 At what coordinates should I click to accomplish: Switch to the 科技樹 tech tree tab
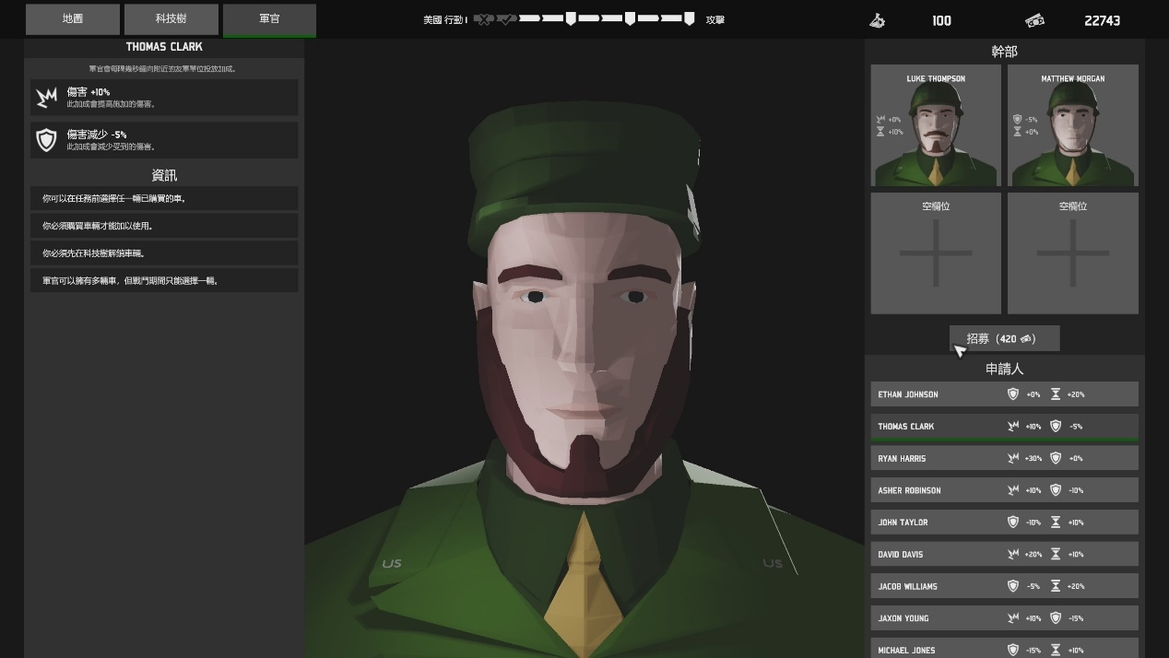[x=171, y=18]
